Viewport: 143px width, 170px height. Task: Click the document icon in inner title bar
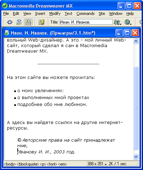(7, 33)
